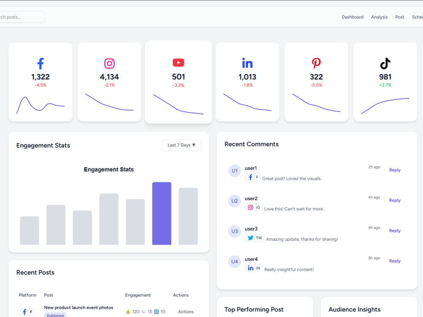The width and height of the screenshot is (423, 317).
Task: Click the 'Really insightful content!' comment
Action: (289, 270)
